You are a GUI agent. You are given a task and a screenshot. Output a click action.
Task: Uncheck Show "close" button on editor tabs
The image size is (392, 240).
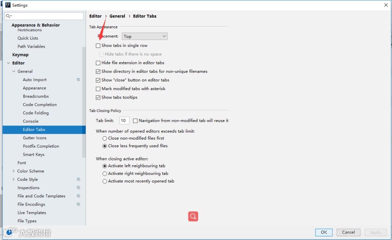tap(98, 80)
